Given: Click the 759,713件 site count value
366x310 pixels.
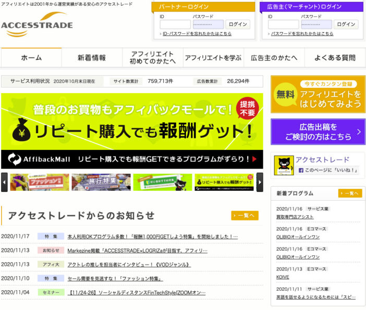Looking at the screenshot, I should tap(161, 81).
